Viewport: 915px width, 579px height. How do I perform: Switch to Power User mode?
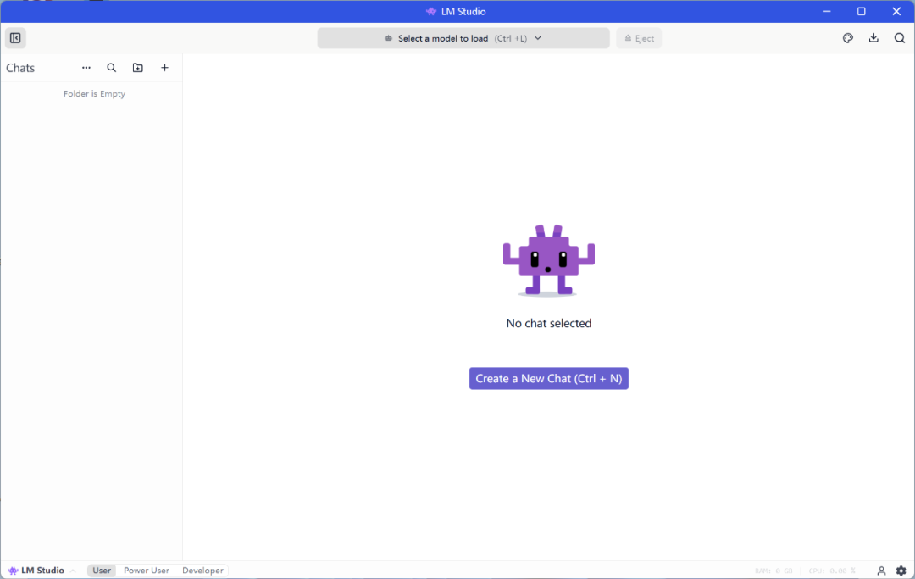(x=147, y=571)
